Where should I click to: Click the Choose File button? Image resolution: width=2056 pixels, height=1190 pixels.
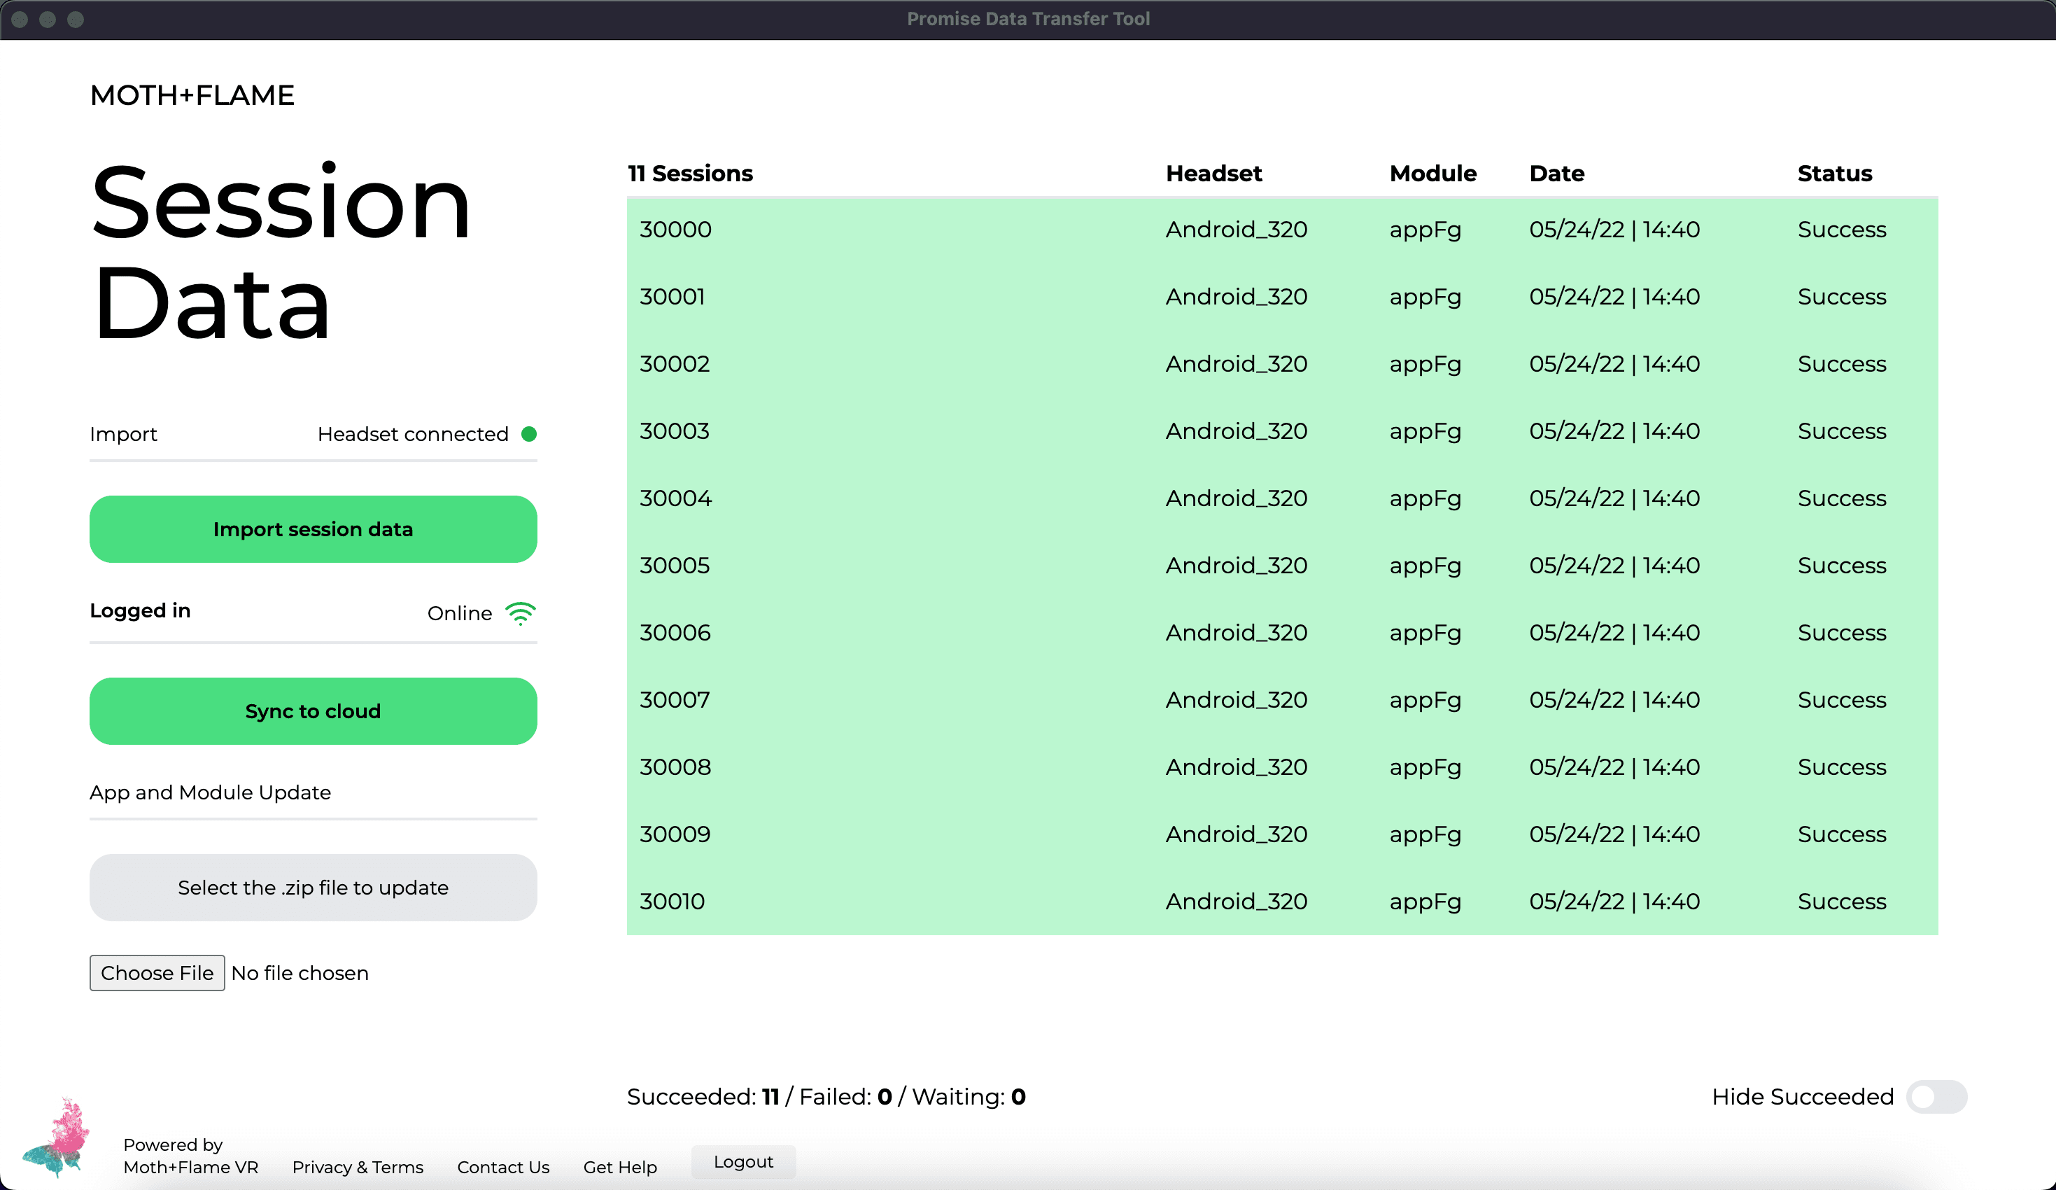[157, 973]
